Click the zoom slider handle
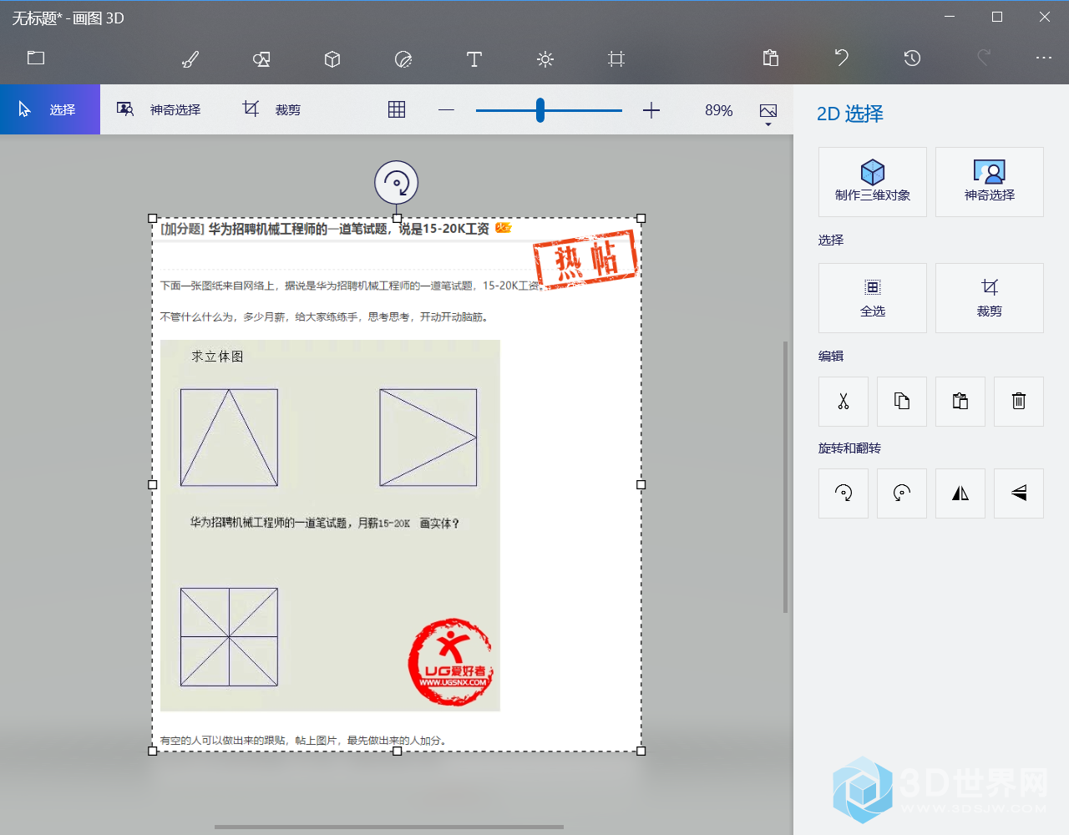Viewport: 1069px width, 835px height. coord(540,109)
